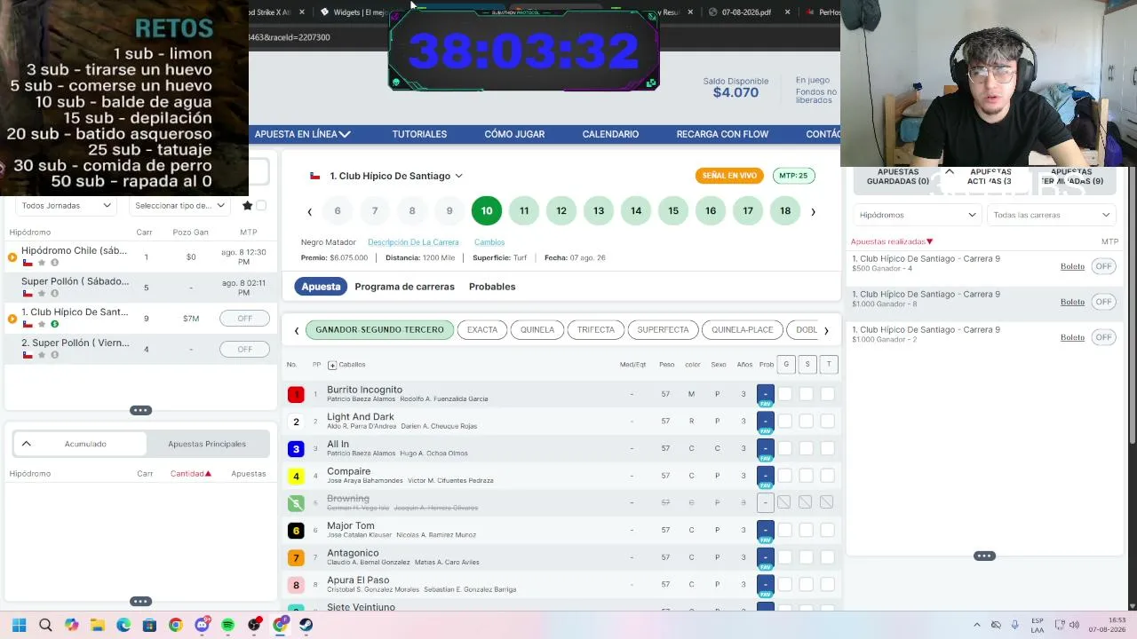Toggle the OFF switch for 2. Super Pollón

244,349
